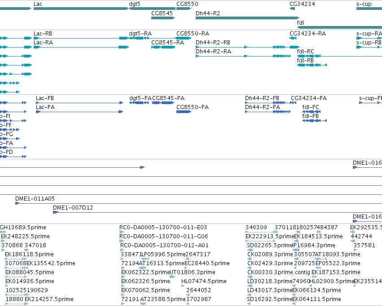Click the CG8545-RA transcript label
The width and height of the screenshot is (382, 306).
[167, 43]
